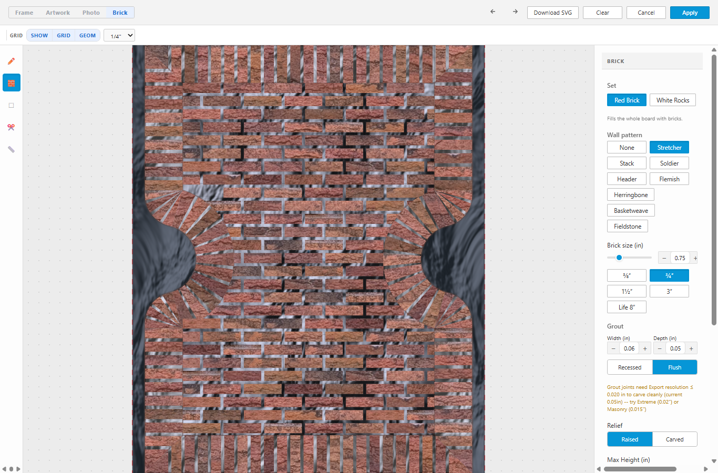Decrease brick size with minus button
This screenshot has width=718, height=473.
point(664,258)
